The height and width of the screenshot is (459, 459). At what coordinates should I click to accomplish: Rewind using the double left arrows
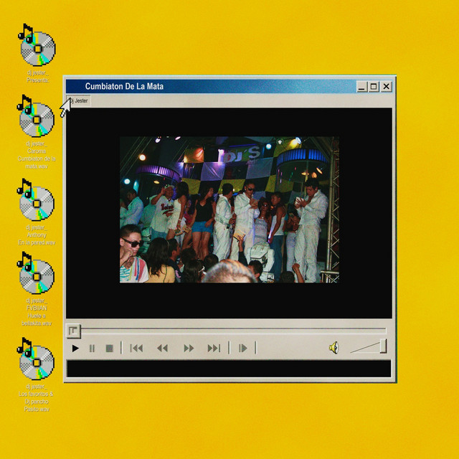coord(163,349)
